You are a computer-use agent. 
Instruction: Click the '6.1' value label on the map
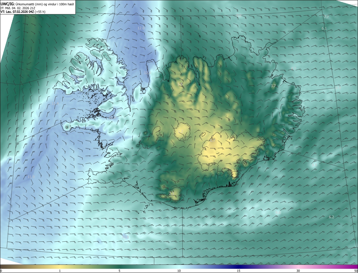point(324,28)
